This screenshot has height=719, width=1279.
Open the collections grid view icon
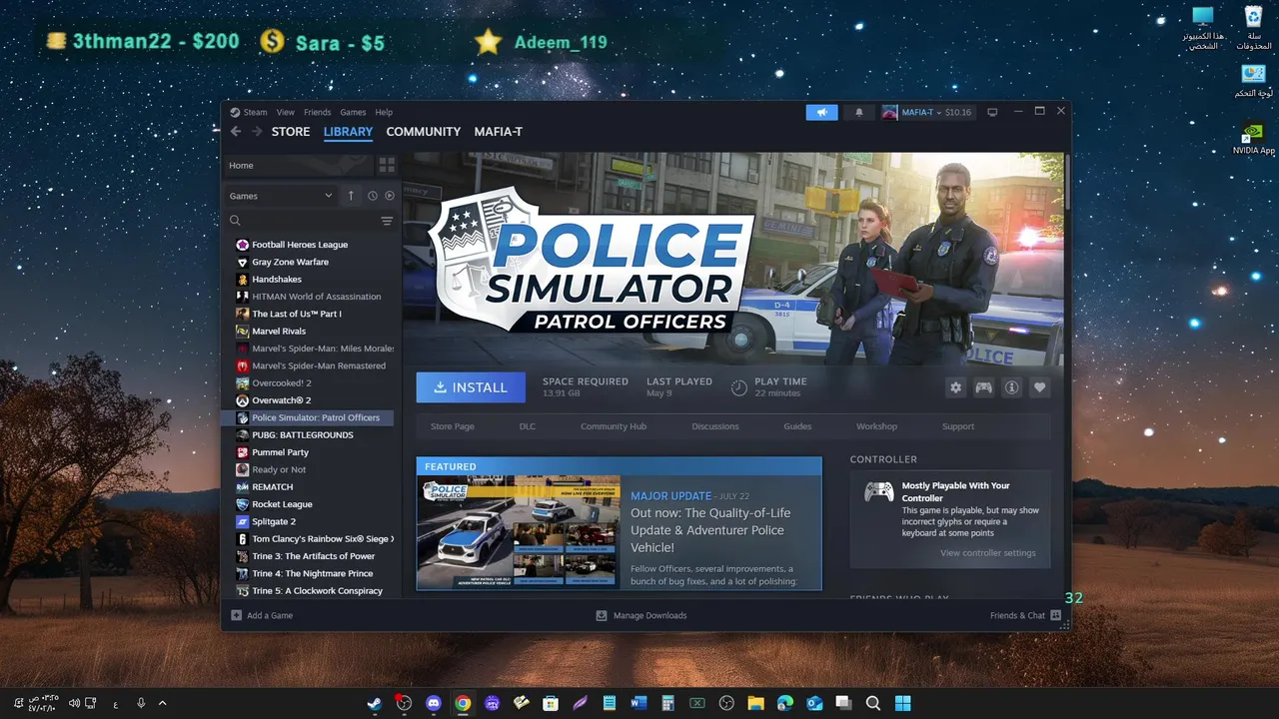point(387,165)
